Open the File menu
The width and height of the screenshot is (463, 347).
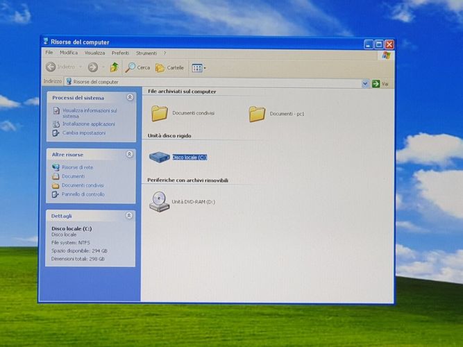point(49,53)
